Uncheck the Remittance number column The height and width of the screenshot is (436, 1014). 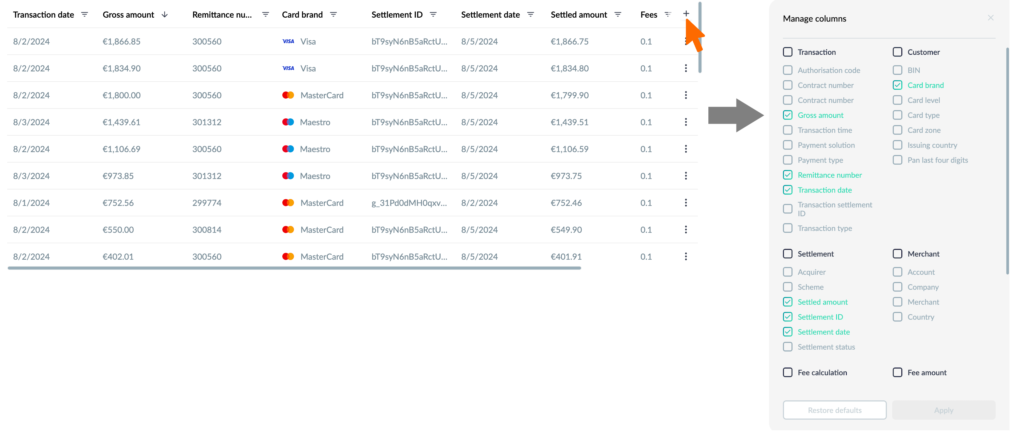coord(788,175)
